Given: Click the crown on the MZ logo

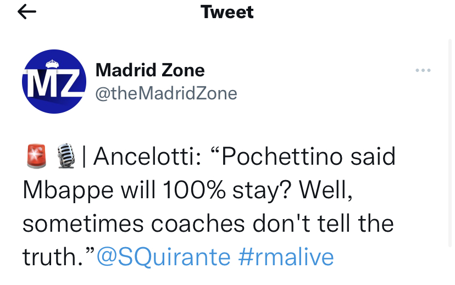Looking at the screenshot, I should [54, 62].
